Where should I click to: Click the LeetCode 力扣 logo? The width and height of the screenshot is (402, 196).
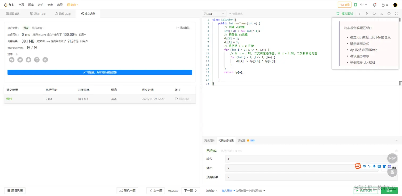click(9, 5)
